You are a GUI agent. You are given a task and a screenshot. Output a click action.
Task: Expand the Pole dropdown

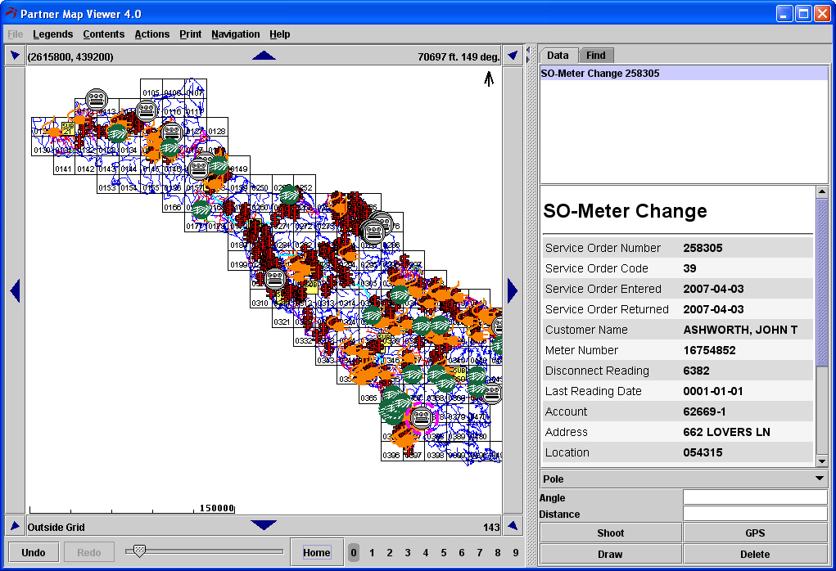(x=820, y=479)
